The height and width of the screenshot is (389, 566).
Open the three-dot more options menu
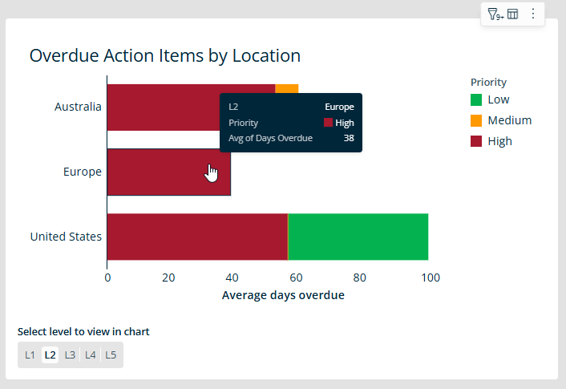[533, 14]
